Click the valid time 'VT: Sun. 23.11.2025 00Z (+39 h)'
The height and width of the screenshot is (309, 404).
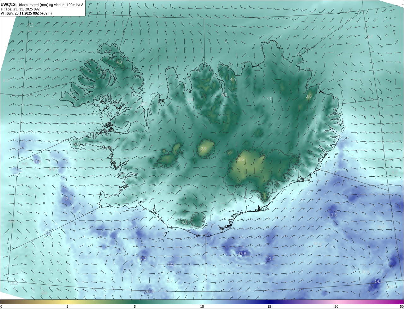26,14
